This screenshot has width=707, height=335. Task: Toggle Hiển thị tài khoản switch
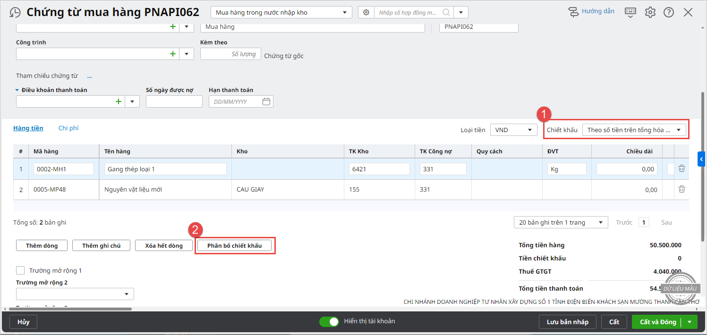pos(329,322)
